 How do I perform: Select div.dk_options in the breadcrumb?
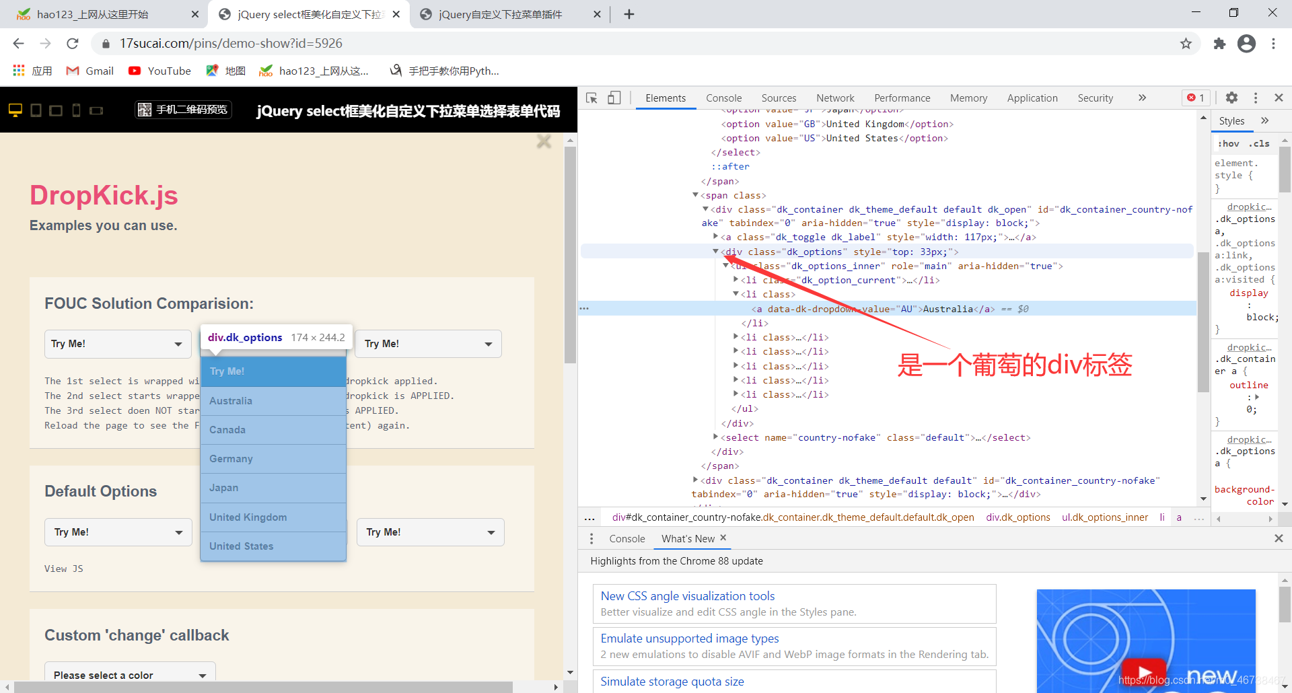coord(1018,517)
